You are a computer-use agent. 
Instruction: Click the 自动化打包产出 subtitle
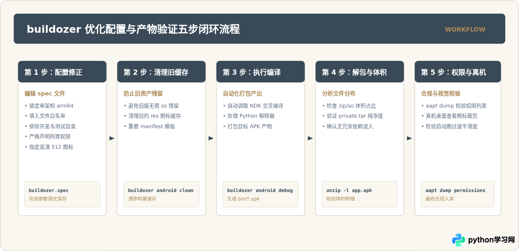coord(242,93)
